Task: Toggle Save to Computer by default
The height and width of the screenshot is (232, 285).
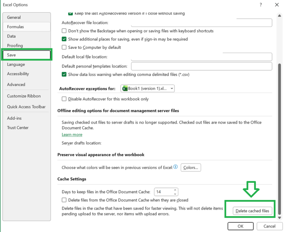Action: pos(64,47)
